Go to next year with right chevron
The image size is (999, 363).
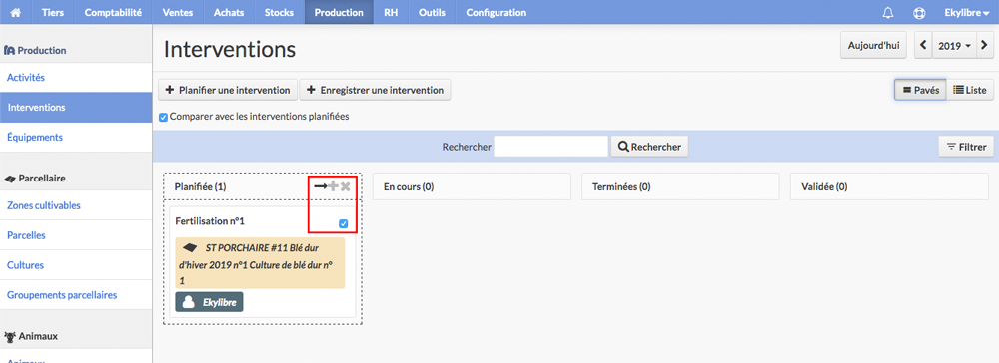984,46
